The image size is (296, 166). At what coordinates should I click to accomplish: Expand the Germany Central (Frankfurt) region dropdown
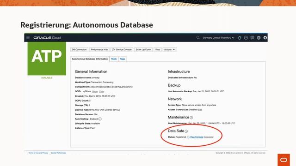218,38
